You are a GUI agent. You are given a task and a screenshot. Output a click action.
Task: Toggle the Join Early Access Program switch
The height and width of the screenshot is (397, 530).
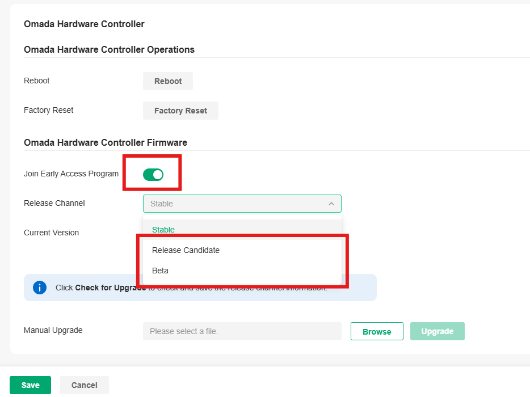(153, 175)
